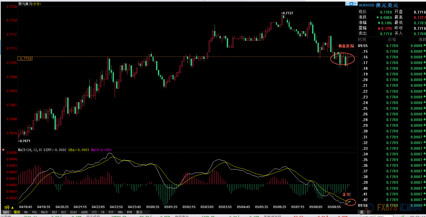
Task: Click the 0.7671 low price marker
Action: (x=24, y=141)
